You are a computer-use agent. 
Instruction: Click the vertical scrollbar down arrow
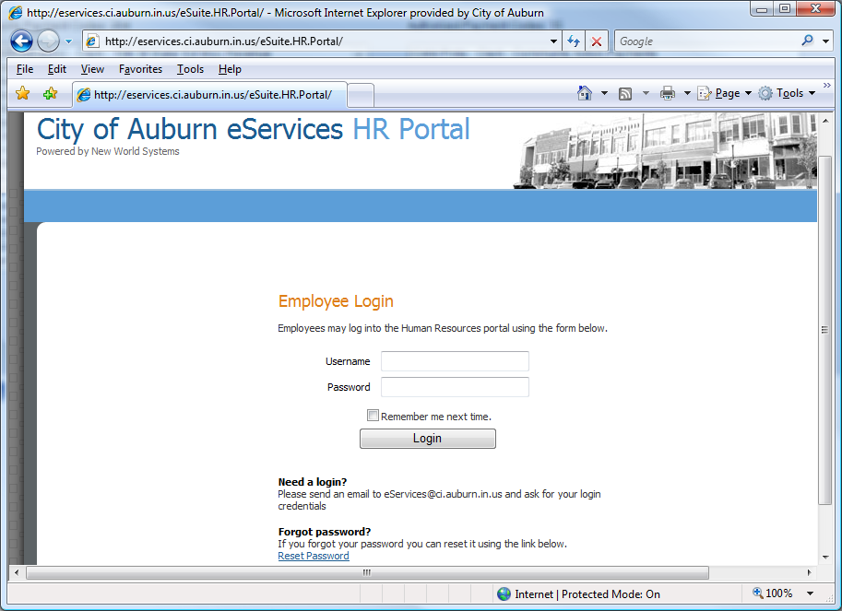pos(824,558)
